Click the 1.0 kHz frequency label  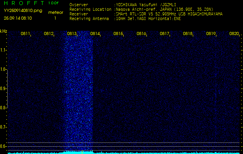(x=3, y=69)
